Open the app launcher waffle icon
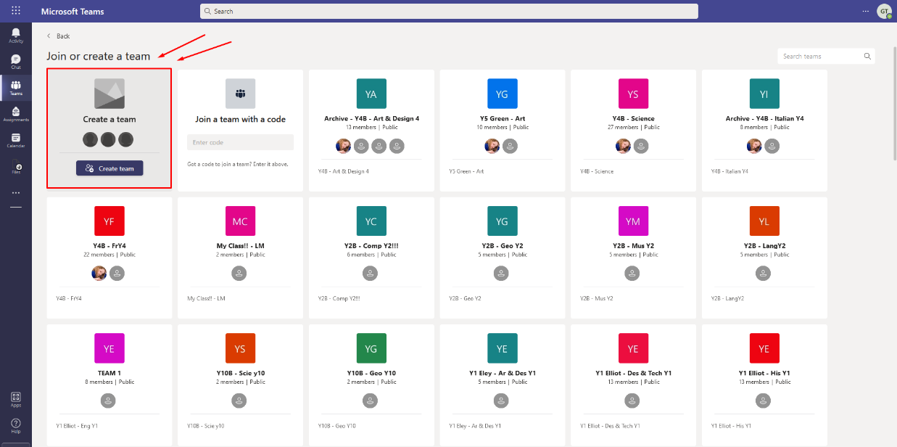 coord(16,11)
